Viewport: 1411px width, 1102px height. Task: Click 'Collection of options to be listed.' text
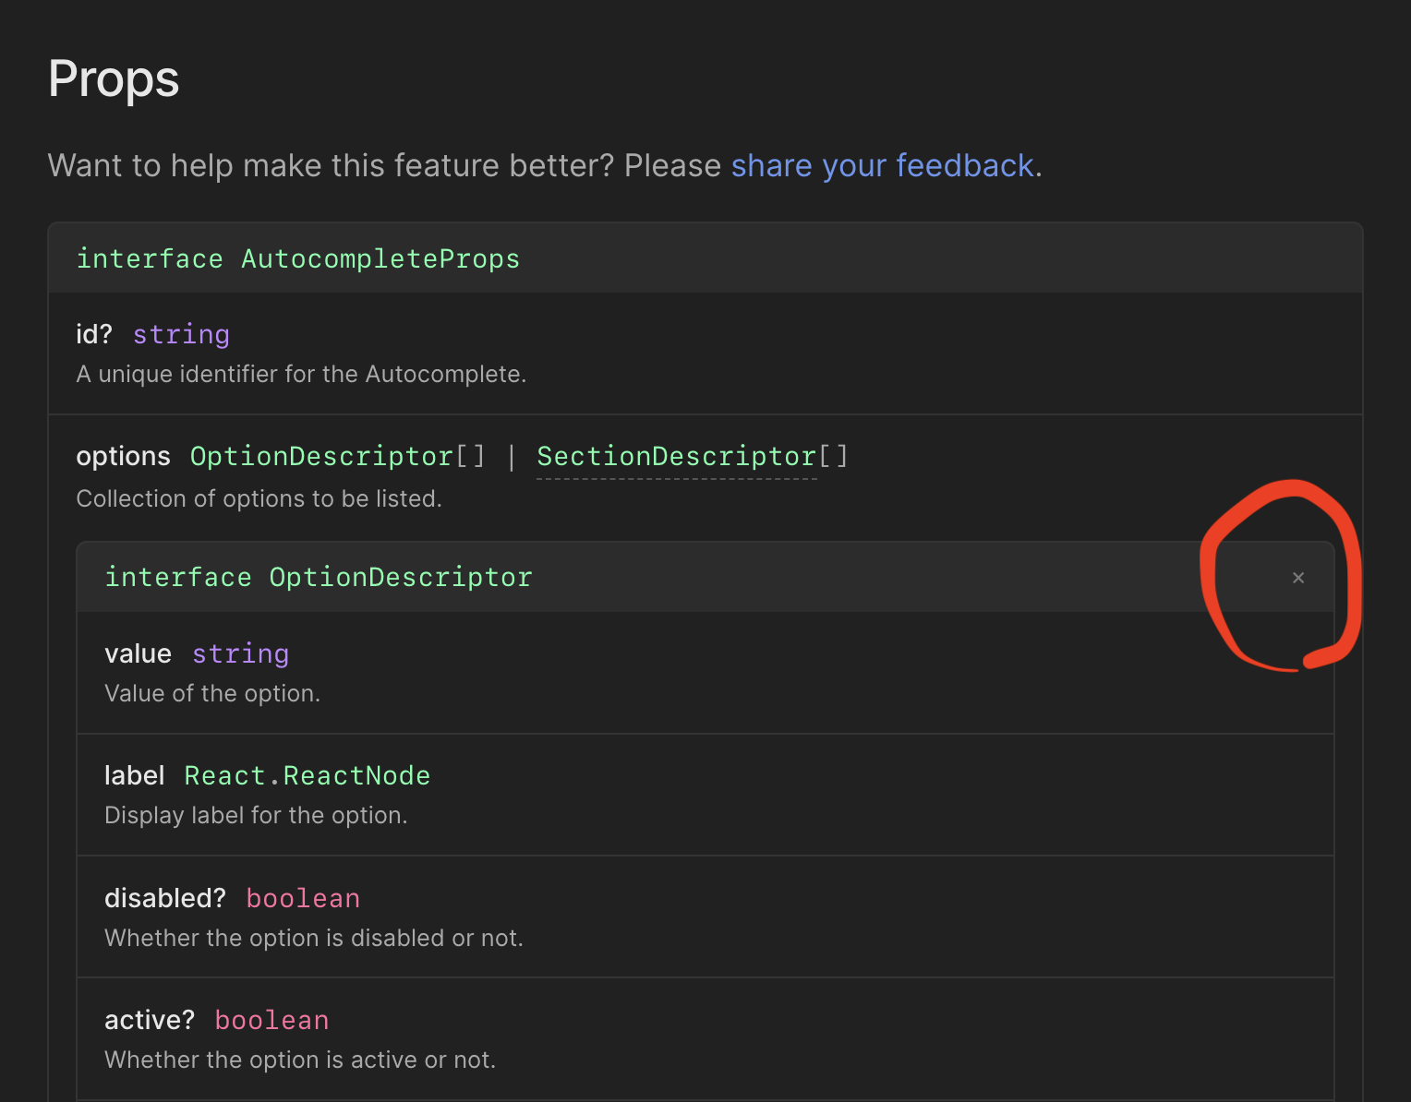click(259, 498)
